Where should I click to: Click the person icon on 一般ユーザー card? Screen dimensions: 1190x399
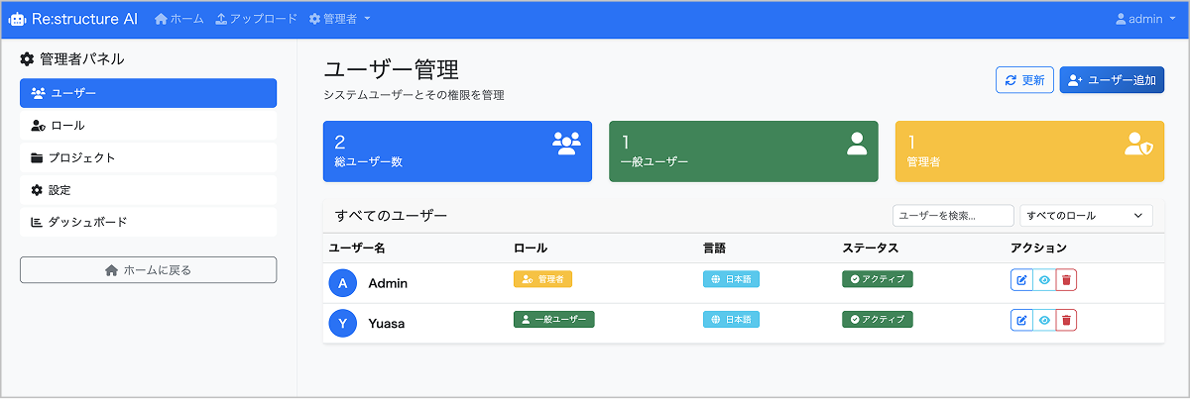click(857, 144)
